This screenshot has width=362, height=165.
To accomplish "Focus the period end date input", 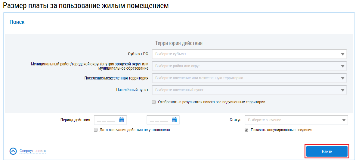I will [x=159, y=120].
